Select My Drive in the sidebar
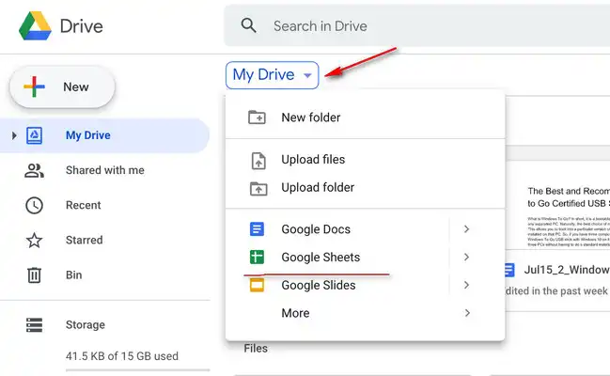The height and width of the screenshot is (376, 610). [104, 135]
